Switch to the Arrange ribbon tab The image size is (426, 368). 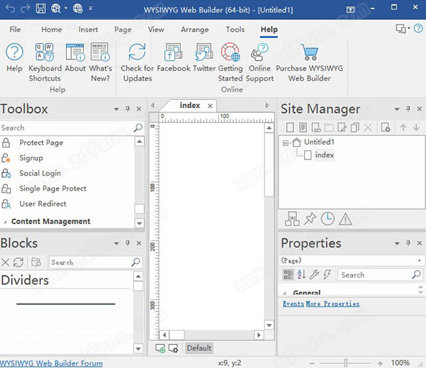(x=195, y=29)
